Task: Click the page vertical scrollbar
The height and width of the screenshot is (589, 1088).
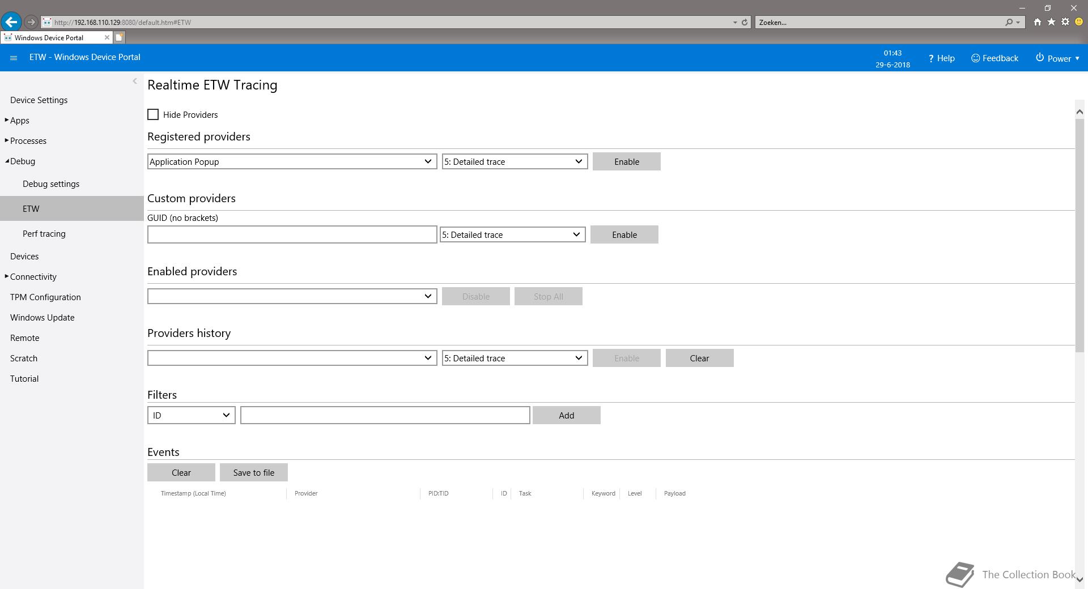Action: click(1079, 235)
